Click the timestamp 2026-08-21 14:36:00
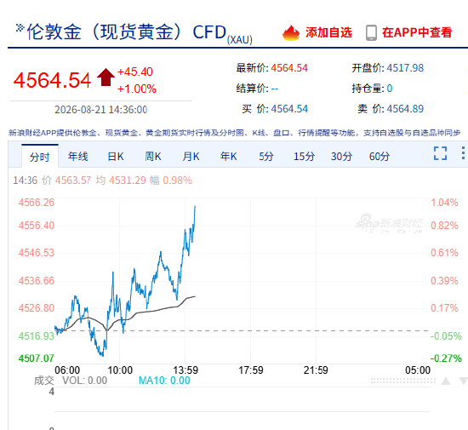The height and width of the screenshot is (430, 468). [101, 110]
